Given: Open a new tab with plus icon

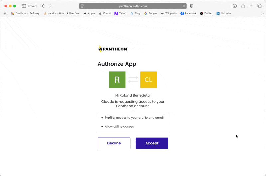Looking at the screenshot, I should (251, 6).
